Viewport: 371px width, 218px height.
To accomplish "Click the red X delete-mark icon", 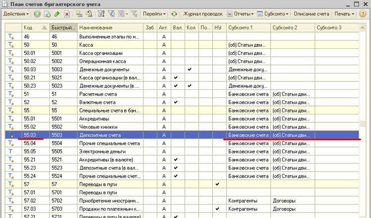I will point(67,14).
